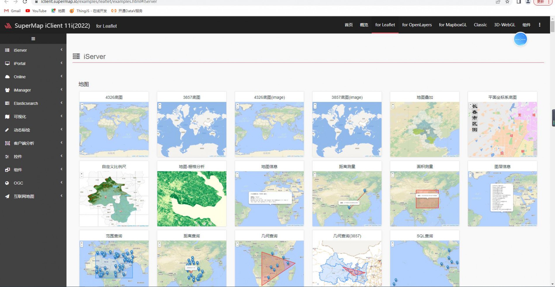The width and height of the screenshot is (555, 287).
Task: Expand the 可视化 sidebar chevron
Action: click(61, 116)
